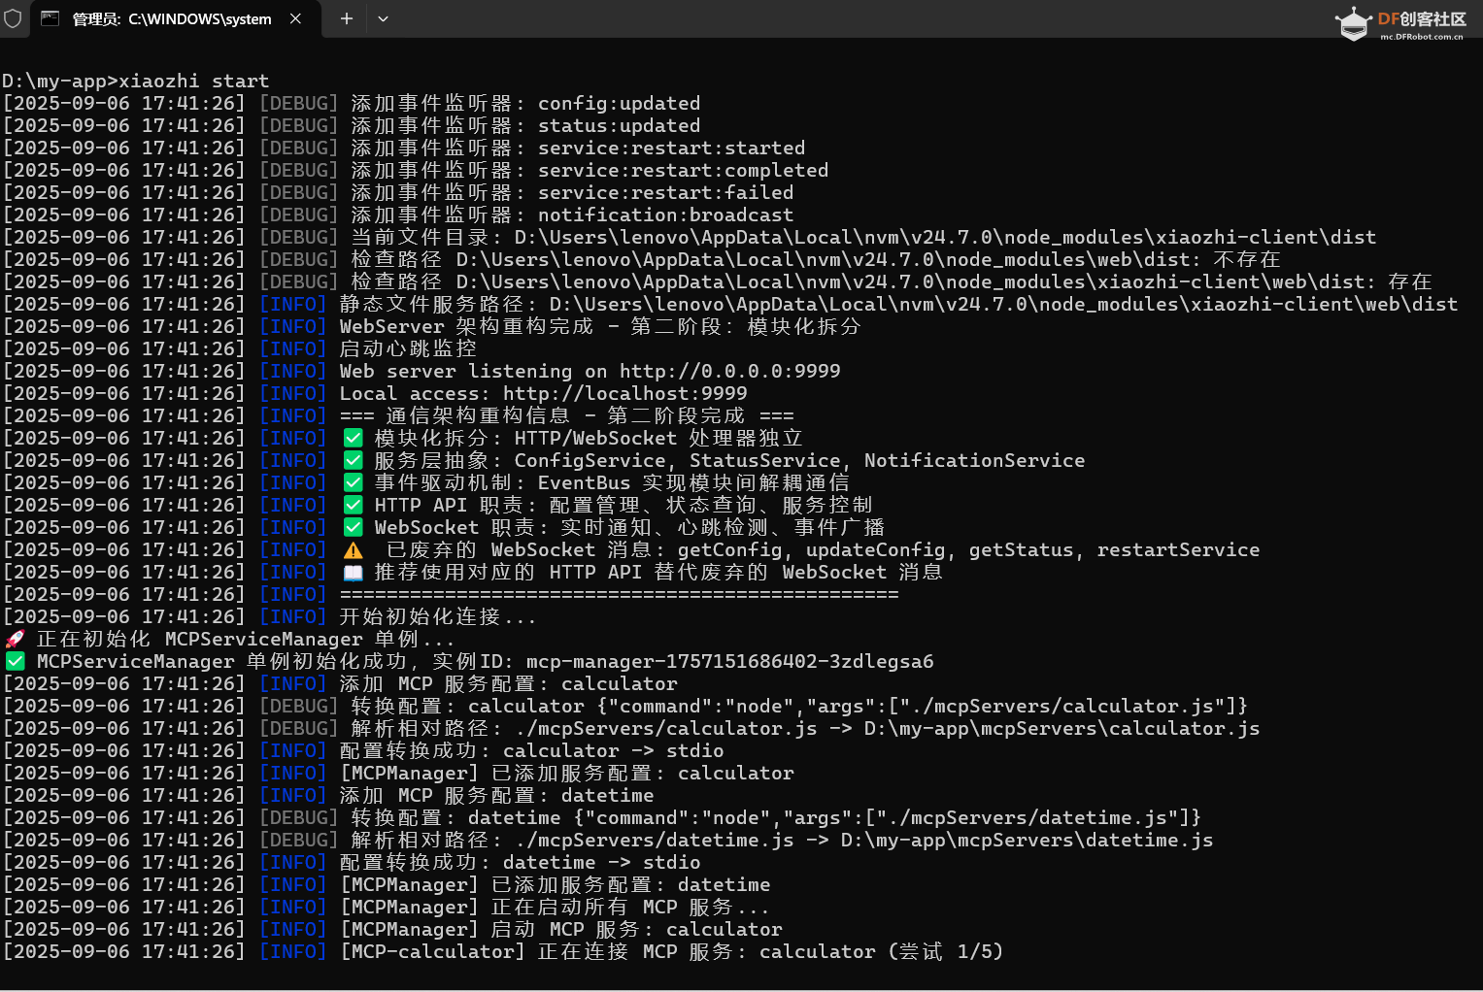Click the 'http://0.0.0.0:9999' address
Viewport: 1483px width, 992px height.
[729, 371]
